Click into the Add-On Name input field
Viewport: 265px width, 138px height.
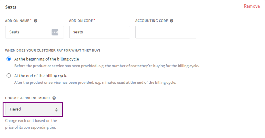click(28, 32)
